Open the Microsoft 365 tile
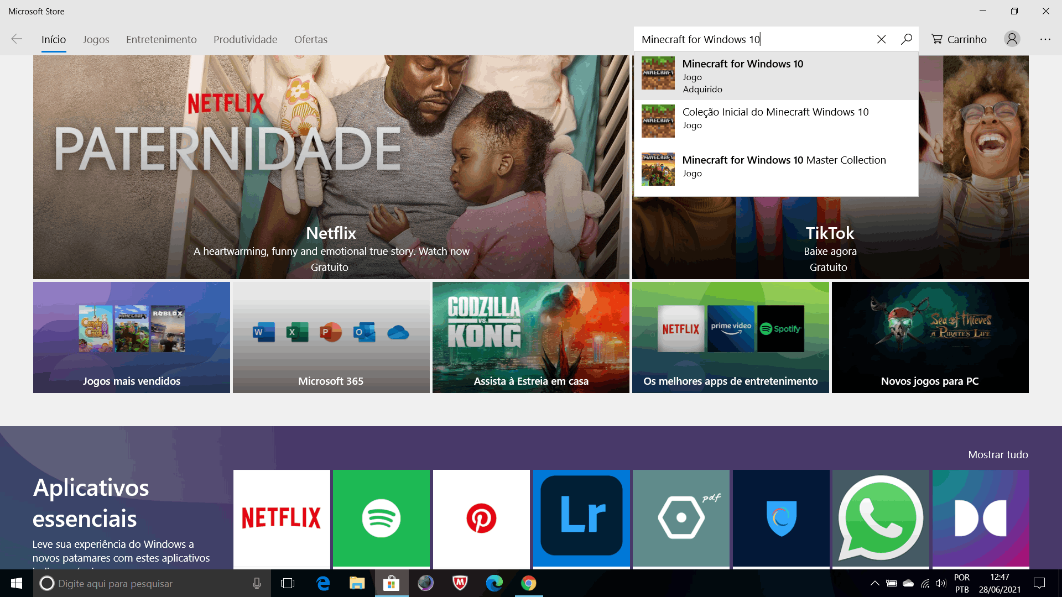1062x597 pixels. coord(331,338)
